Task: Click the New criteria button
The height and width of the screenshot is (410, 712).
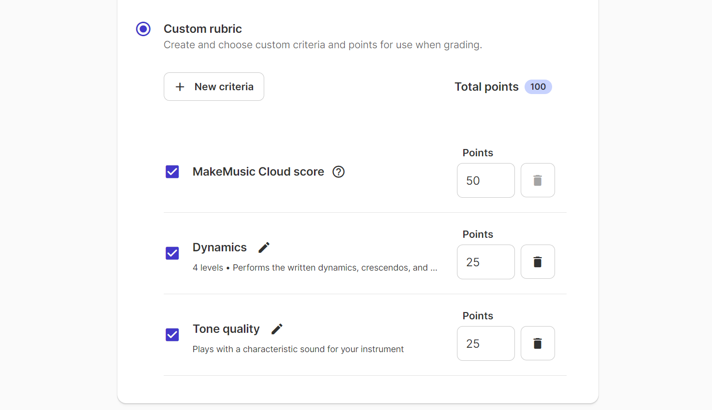Action: tap(214, 87)
